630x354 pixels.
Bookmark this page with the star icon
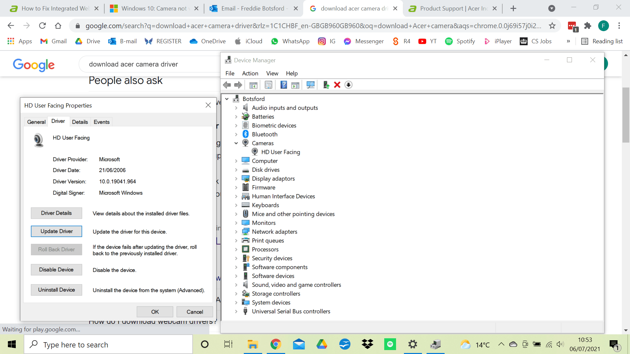click(x=552, y=26)
